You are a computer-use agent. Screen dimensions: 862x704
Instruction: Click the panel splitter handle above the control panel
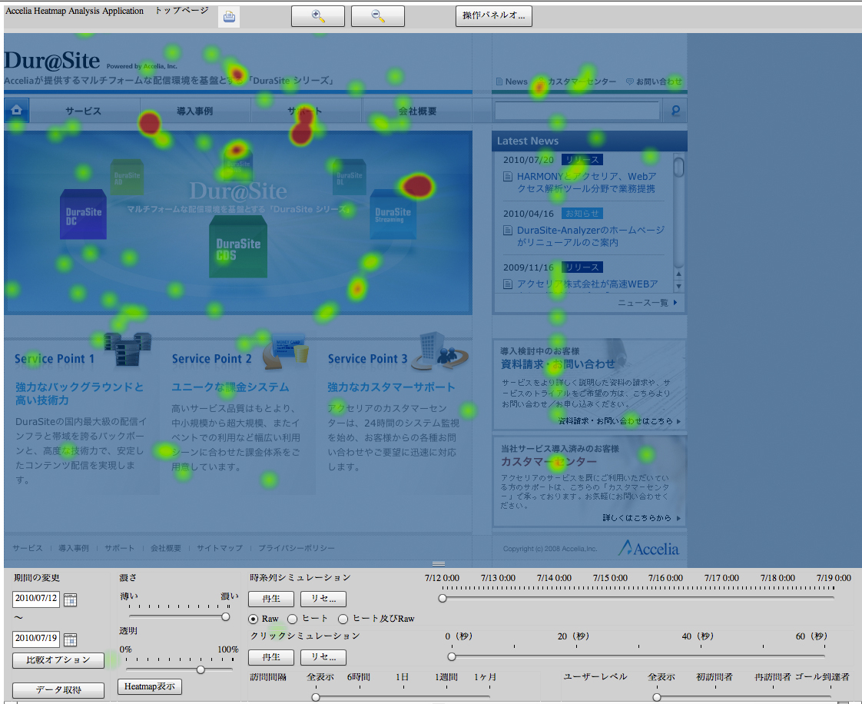438,564
